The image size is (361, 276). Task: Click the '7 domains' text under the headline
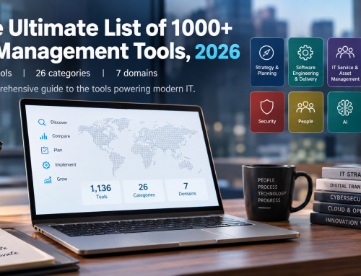136,73
